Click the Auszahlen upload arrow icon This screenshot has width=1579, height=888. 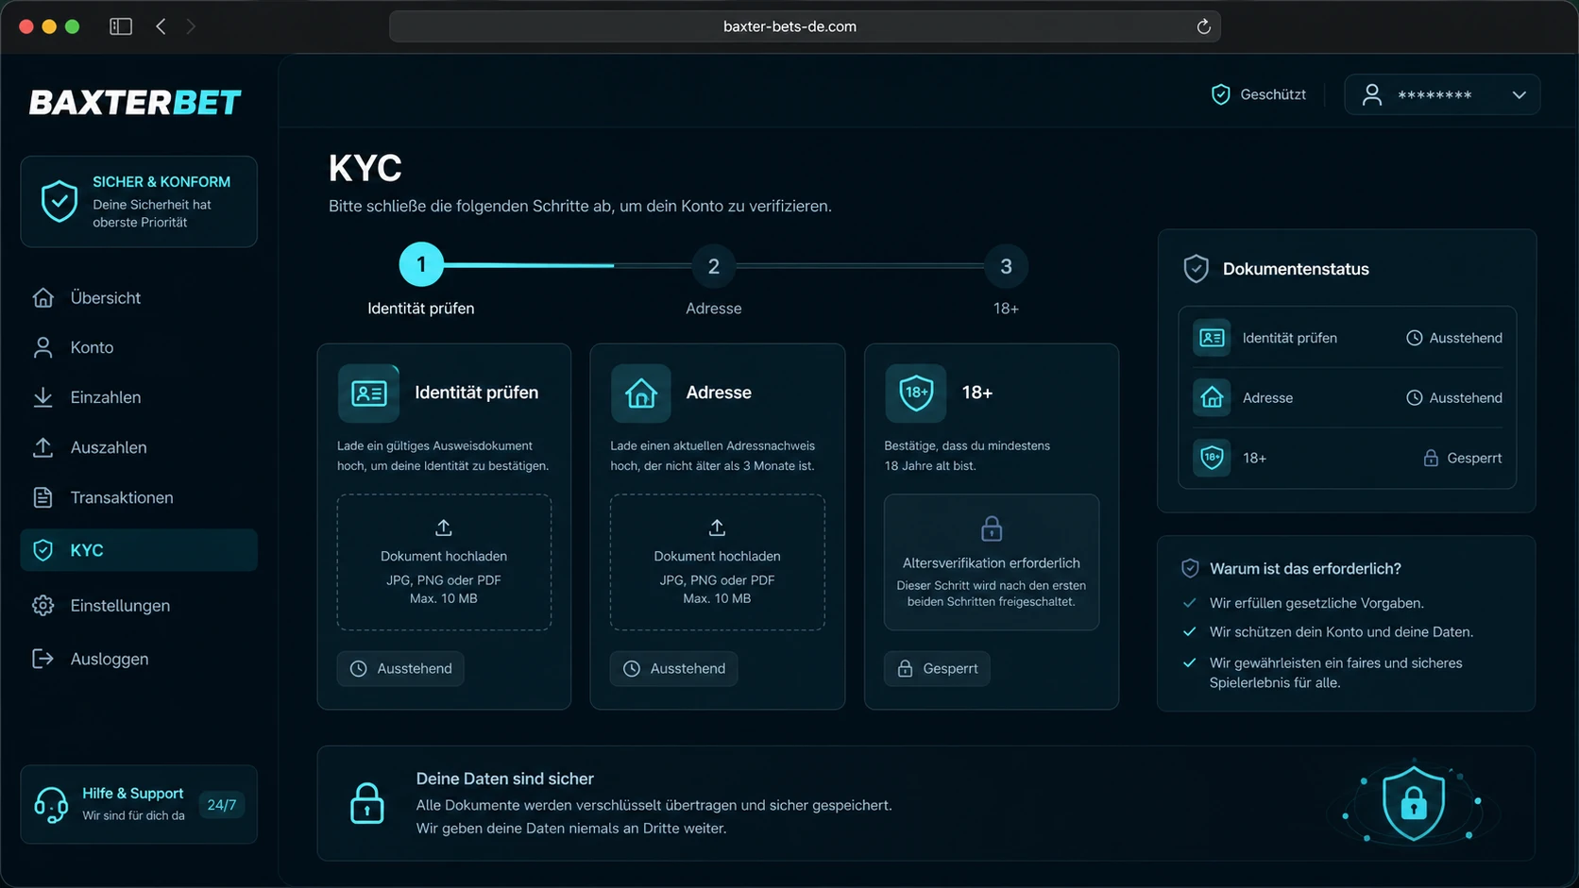click(43, 447)
